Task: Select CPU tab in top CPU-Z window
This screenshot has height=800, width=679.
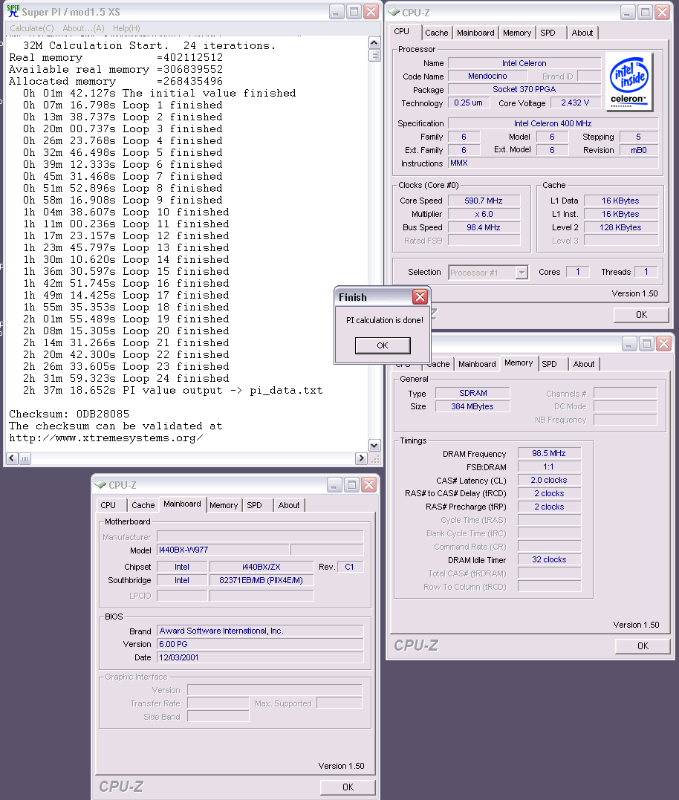Action: [401, 32]
